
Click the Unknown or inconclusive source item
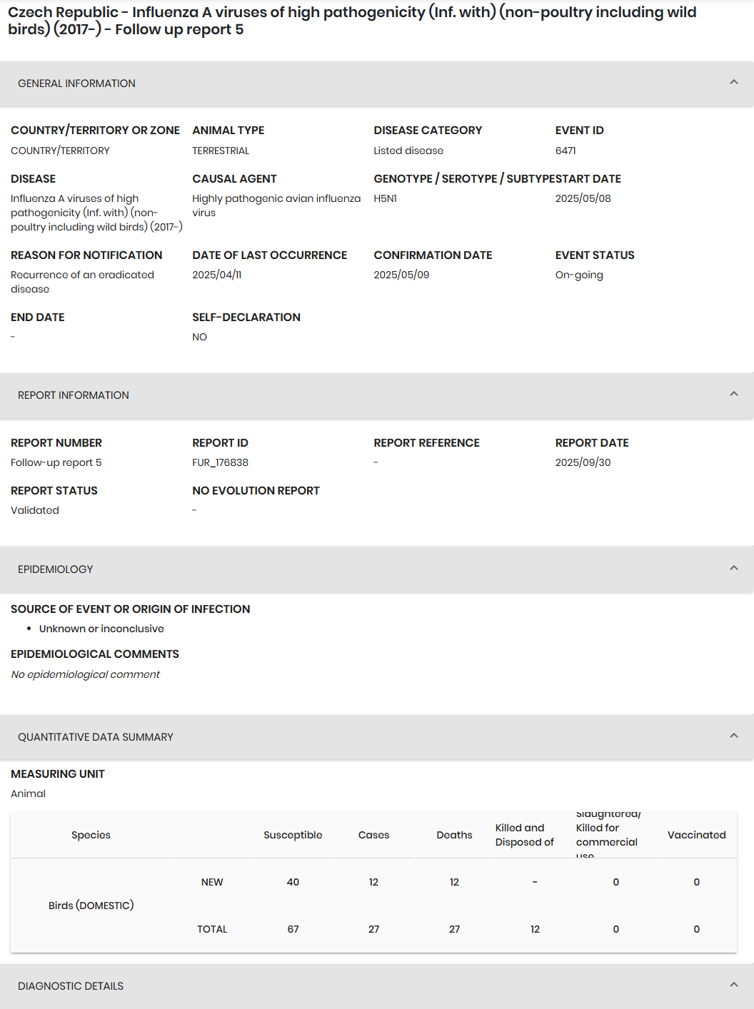[x=101, y=629]
